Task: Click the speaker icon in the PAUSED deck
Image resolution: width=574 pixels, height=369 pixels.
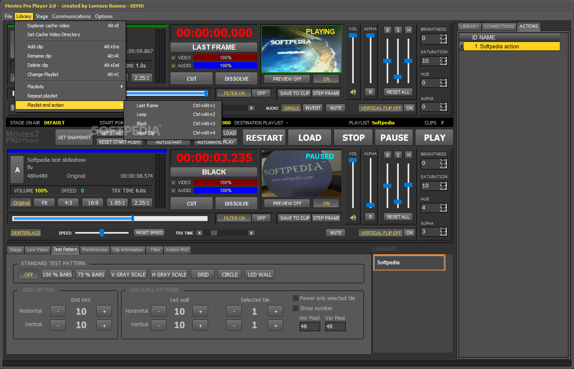Action: click(x=353, y=217)
